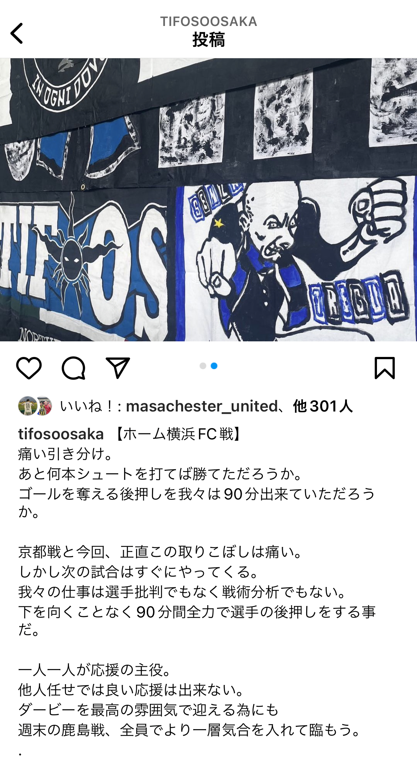The height and width of the screenshot is (761, 417).
Task: Tap the TIFOSOOSAKA header title
Action: pos(208,22)
